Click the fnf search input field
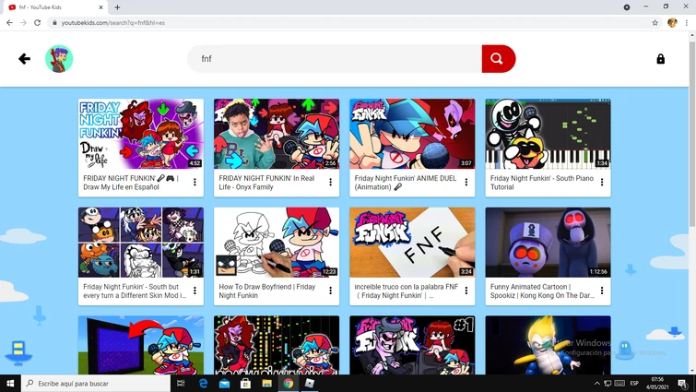The width and height of the screenshot is (696, 392). pyautogui.click(x=336, y=59)
